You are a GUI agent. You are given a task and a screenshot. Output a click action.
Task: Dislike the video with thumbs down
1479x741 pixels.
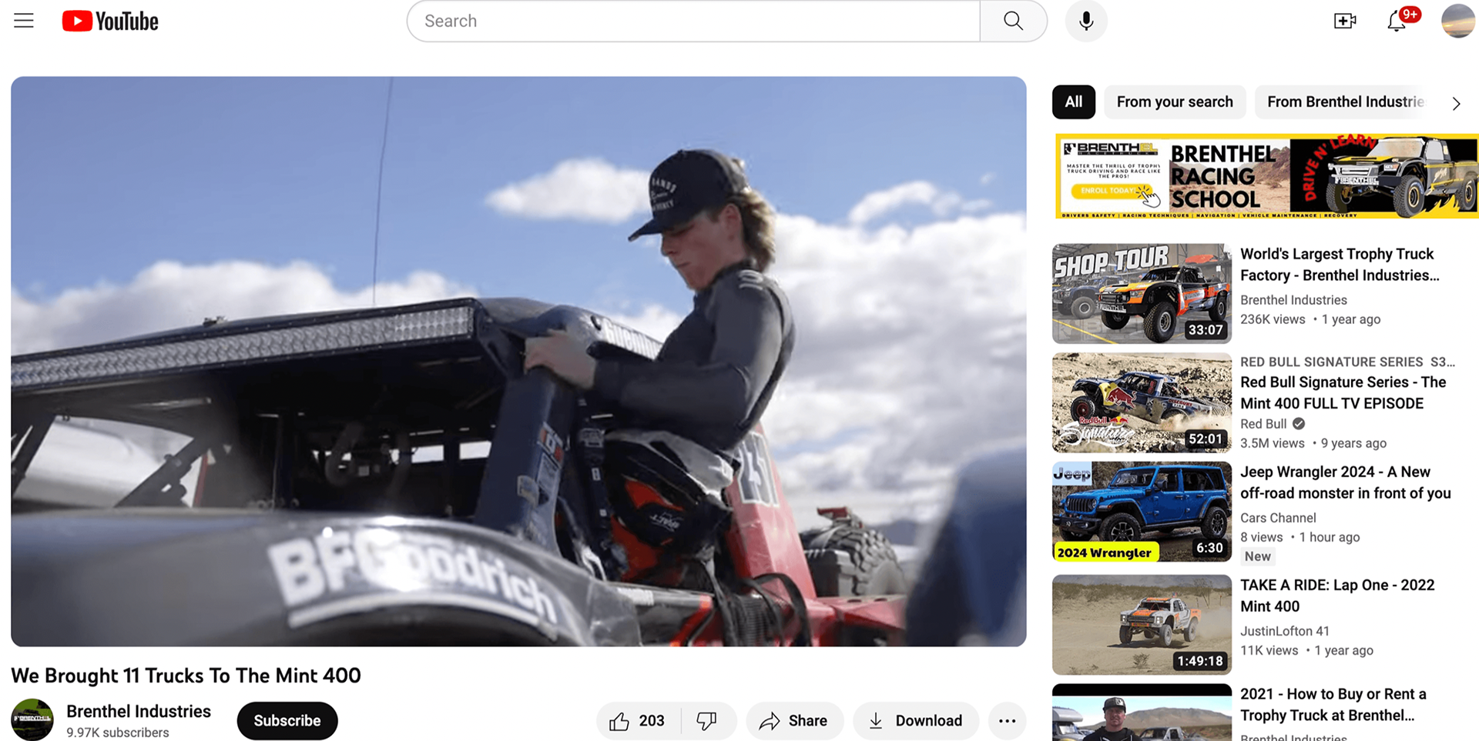(x=707, y=721)
